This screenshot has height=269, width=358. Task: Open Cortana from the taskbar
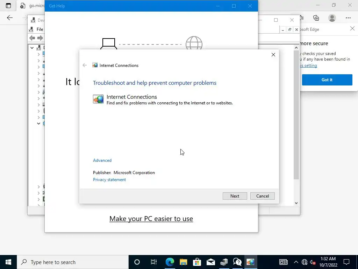click(137, 262)
